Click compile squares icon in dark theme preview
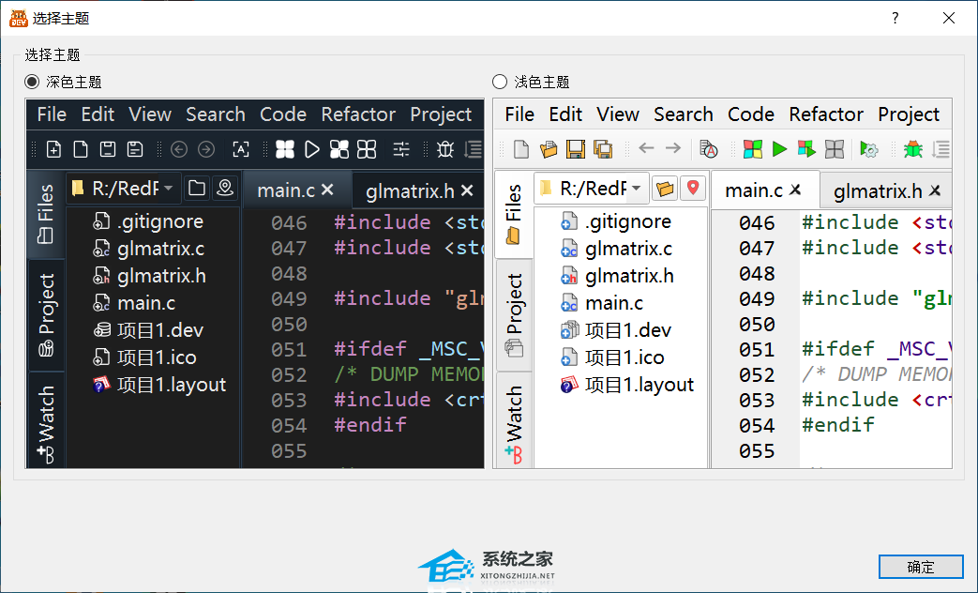The height and width of the screenshot is (593, 978). pos(285,149)
